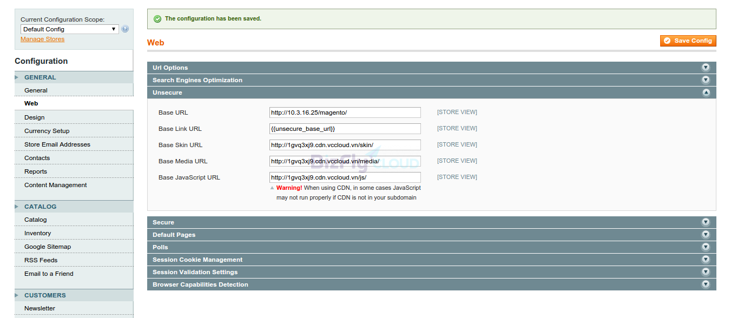731x318 pixels.
Task: Click the Unsecure section header
Action: point(431,92)
